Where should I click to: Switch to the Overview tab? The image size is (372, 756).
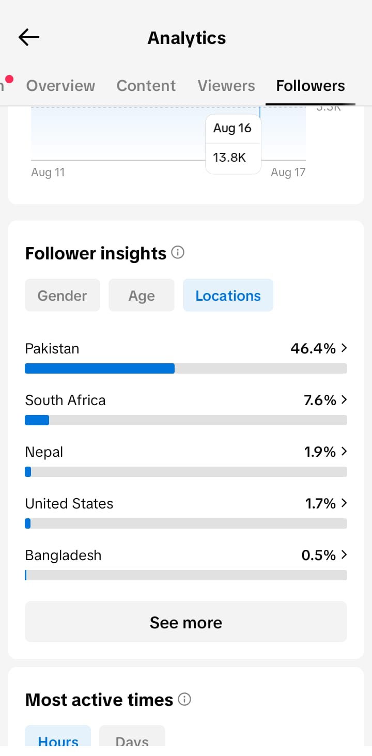[x=60, y=86]
